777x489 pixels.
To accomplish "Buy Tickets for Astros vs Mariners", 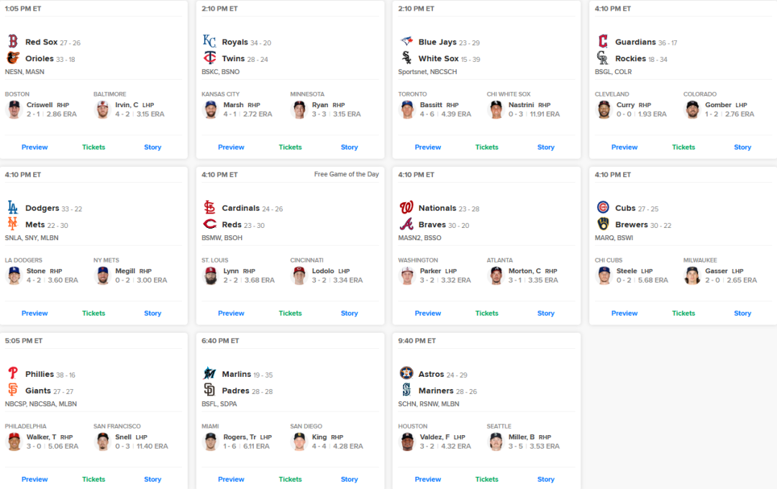I will coord(486,479).
